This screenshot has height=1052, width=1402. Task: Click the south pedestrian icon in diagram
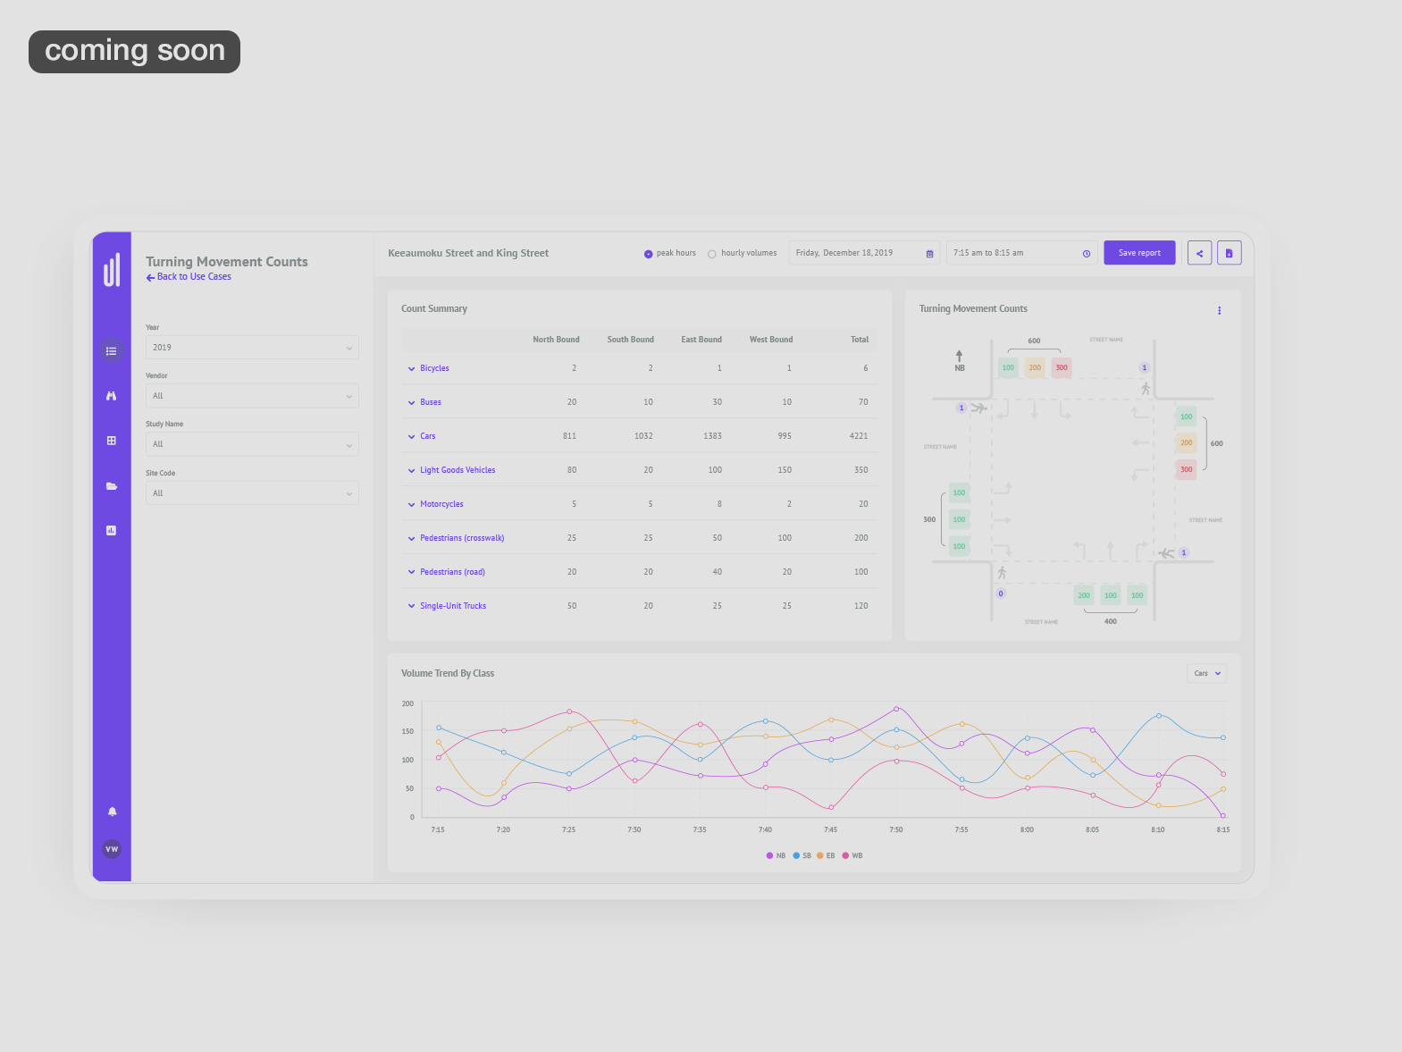click(1002, 572)
